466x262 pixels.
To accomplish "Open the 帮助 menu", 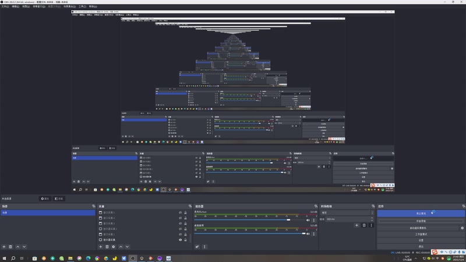I will tap(93, 6).
